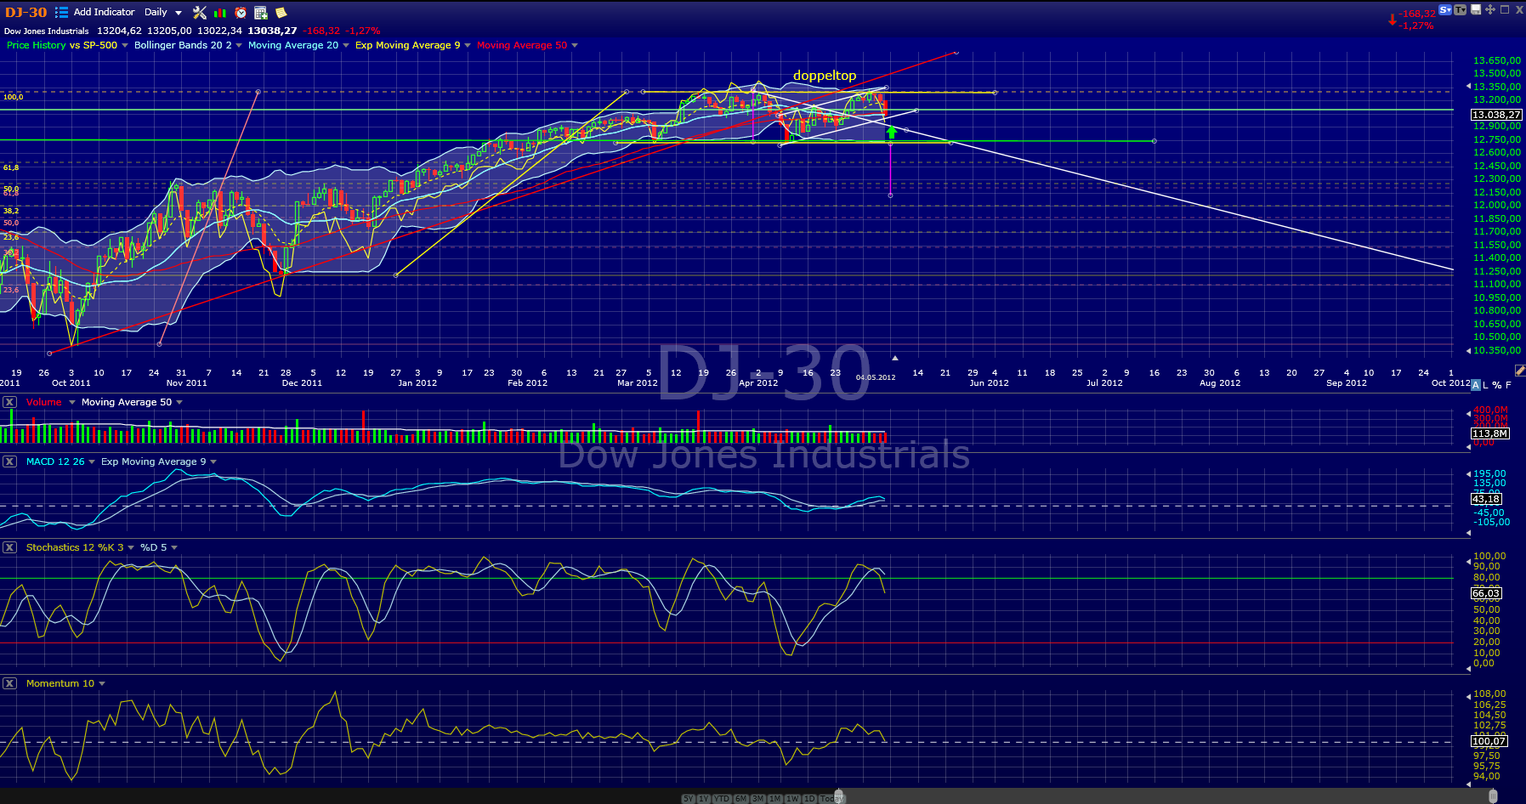
Task: Click the 04.05.2012 date marker on axis
Action: click(x=876, y=377)
